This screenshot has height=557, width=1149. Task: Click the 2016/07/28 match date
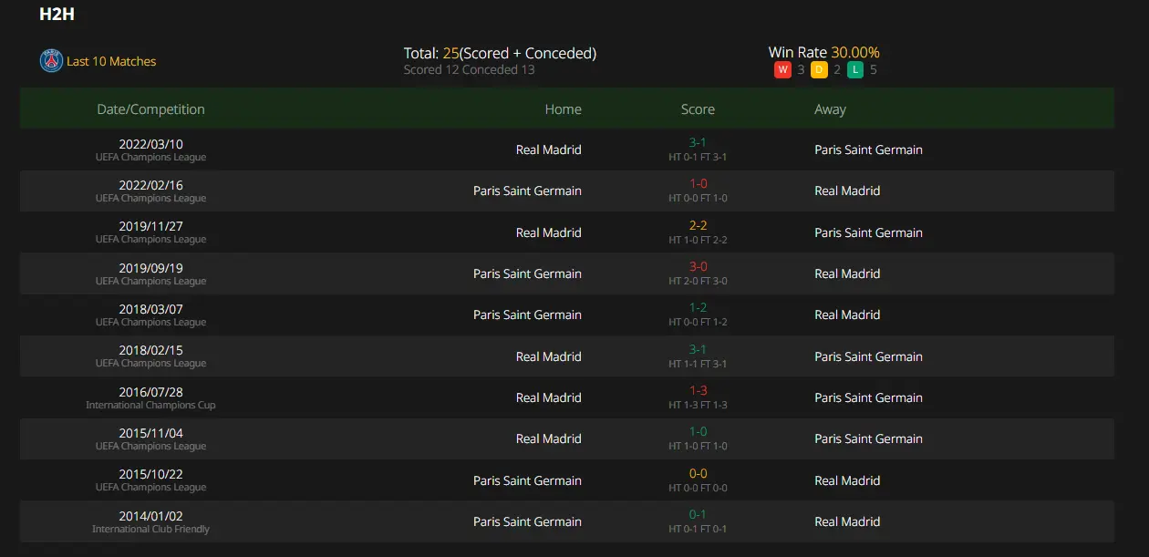(150, 392)
